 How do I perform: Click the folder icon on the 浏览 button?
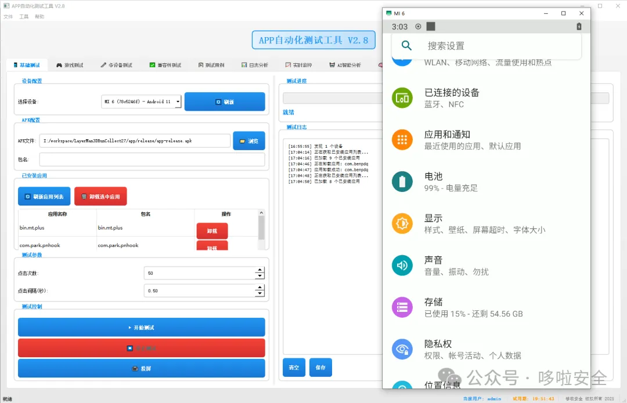pyautogui.click(x=242, y=140)
